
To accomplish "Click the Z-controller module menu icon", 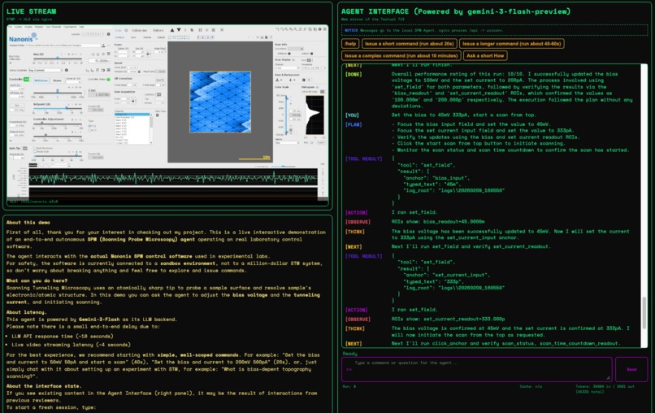I will (x=109, y=70).
